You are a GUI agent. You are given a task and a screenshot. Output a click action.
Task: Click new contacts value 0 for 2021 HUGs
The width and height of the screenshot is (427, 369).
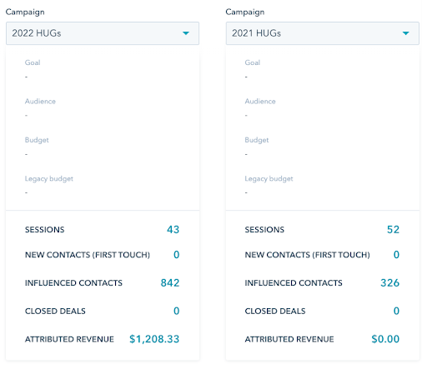tap(396, 255)
